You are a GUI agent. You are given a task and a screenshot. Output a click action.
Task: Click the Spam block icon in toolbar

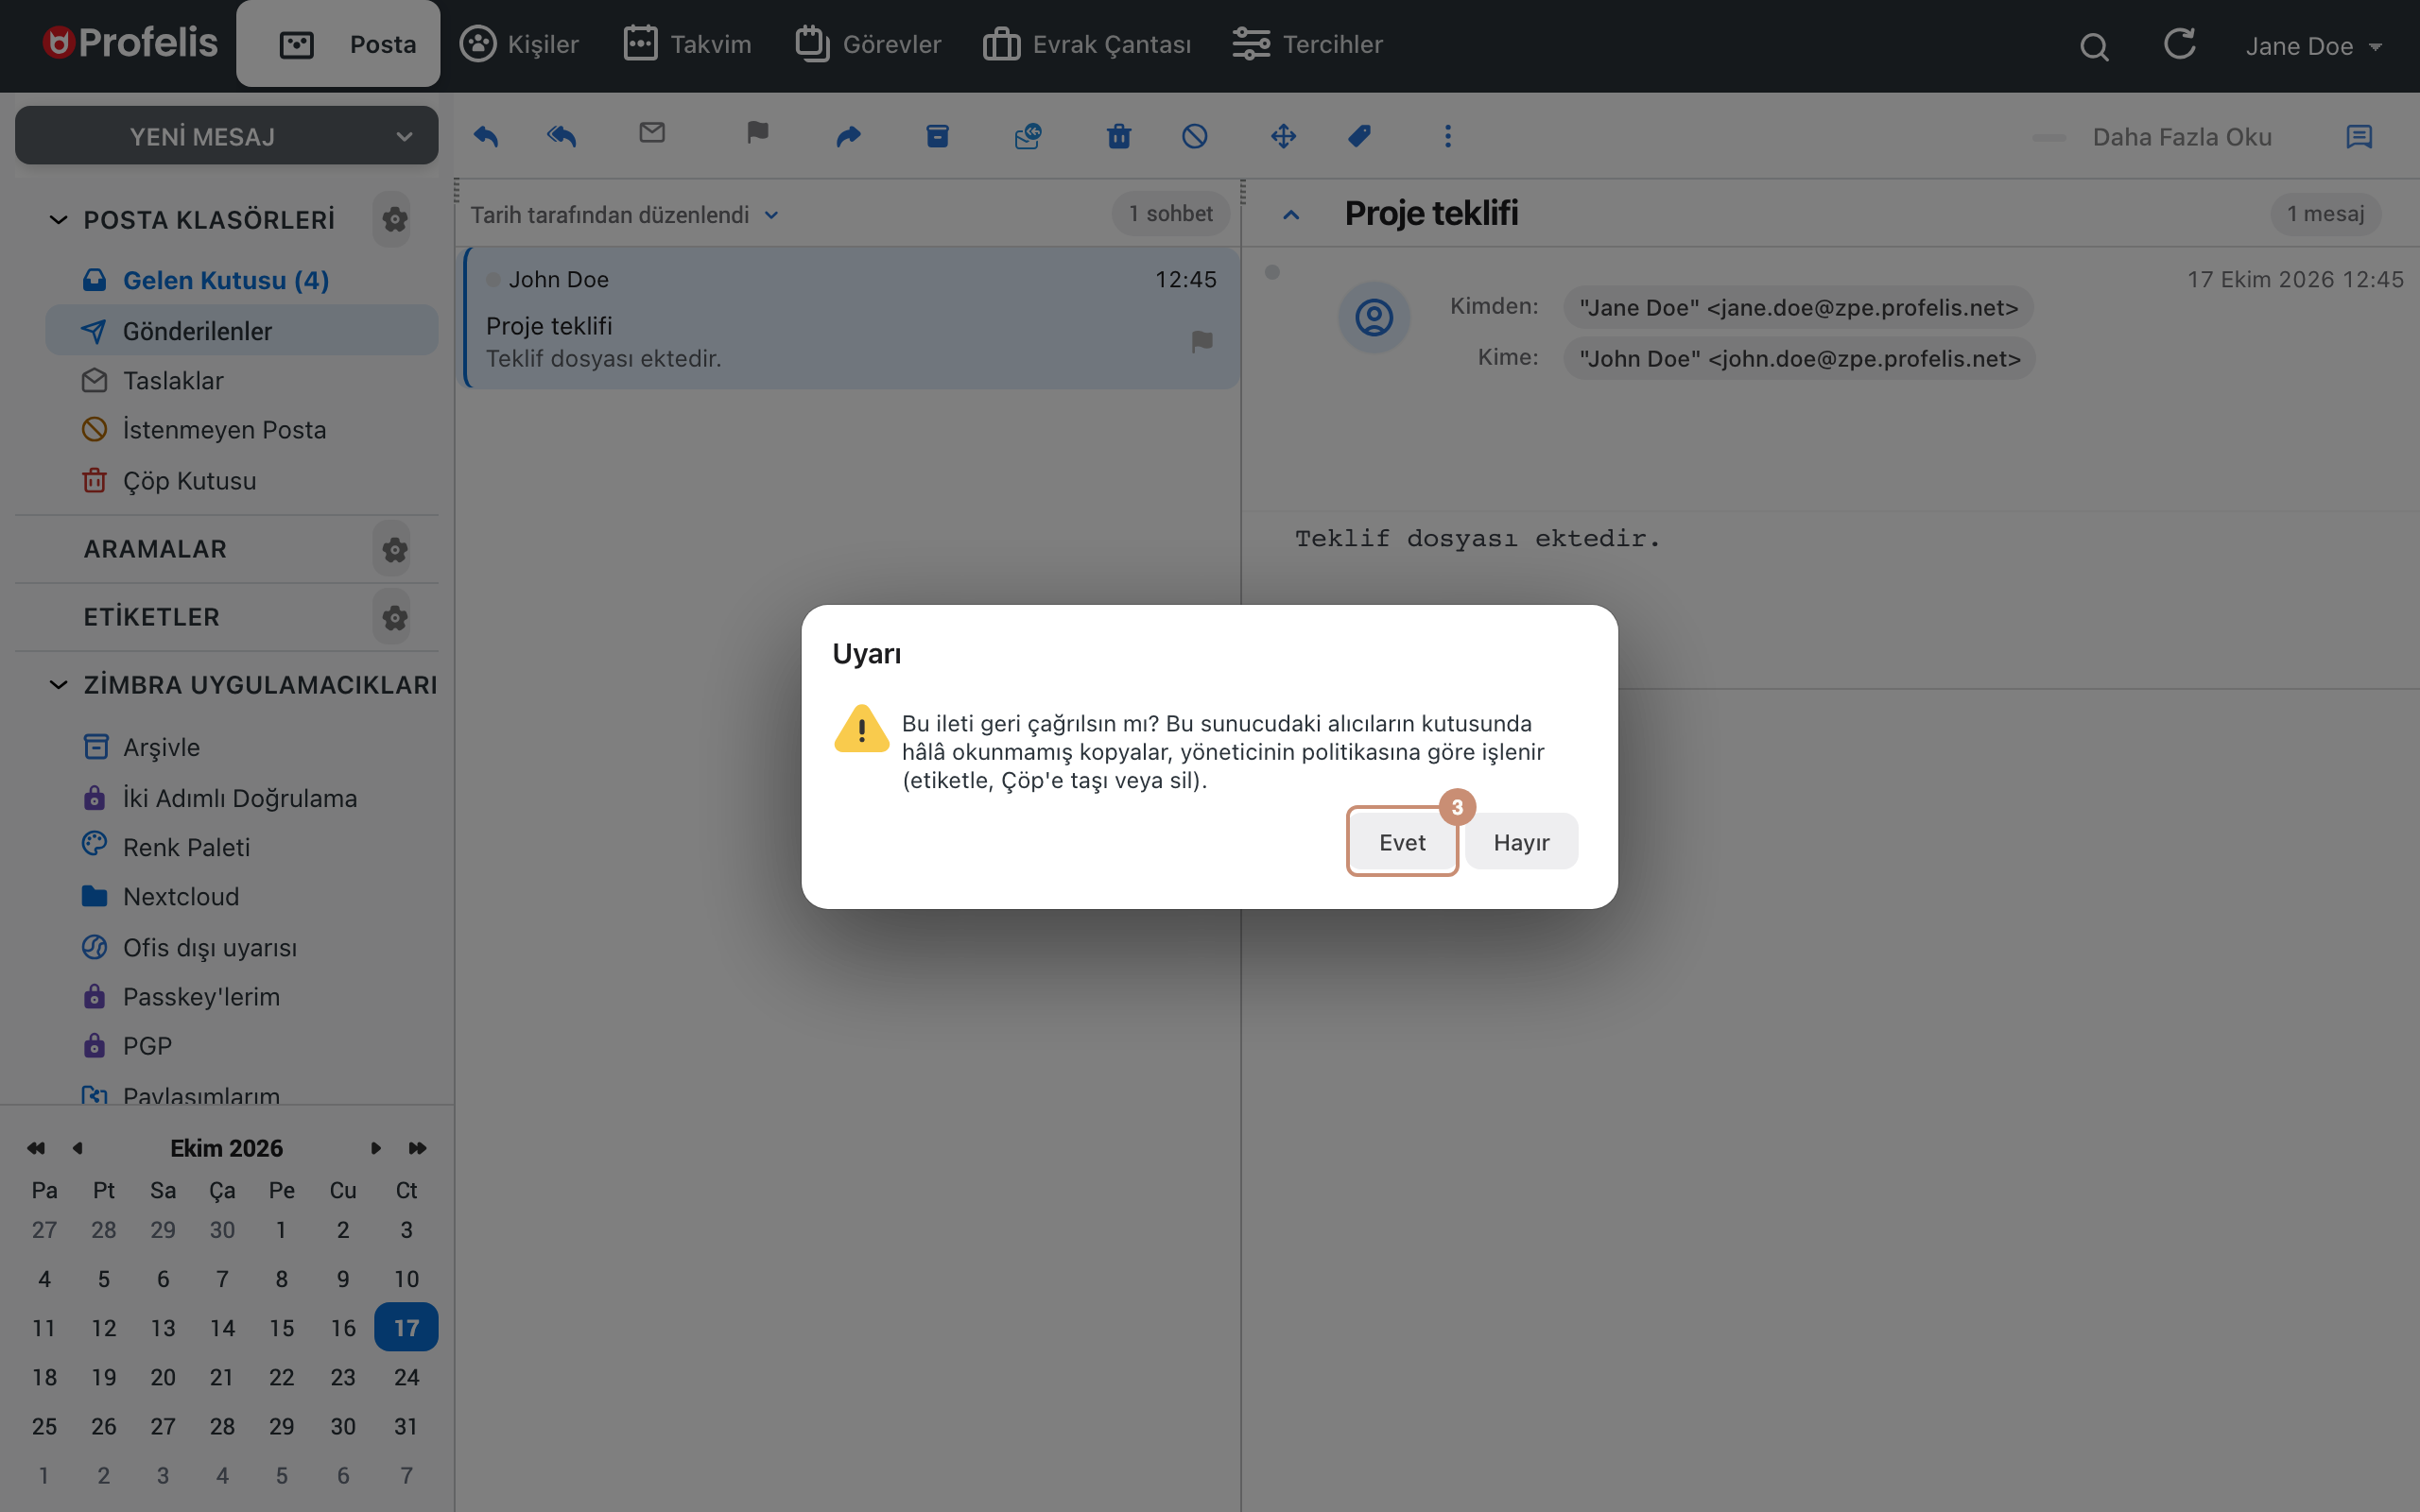click(x=1195, y=136)
